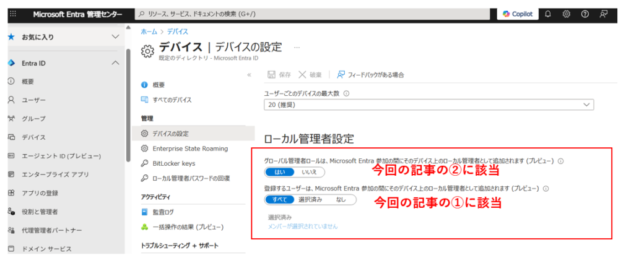Click the feedback person icon in top bar
The height and width of the screenshot is (266, 634).
(x=604, y=14)
